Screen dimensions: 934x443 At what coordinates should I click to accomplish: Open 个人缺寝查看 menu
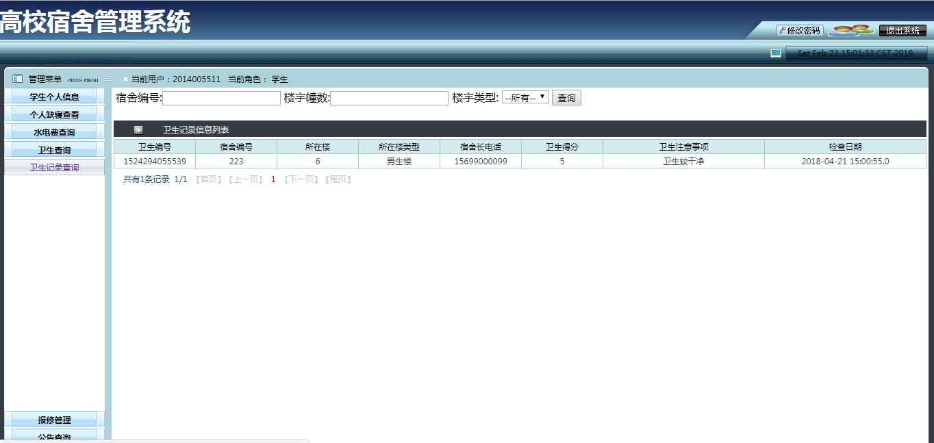(x=55, y=114)
